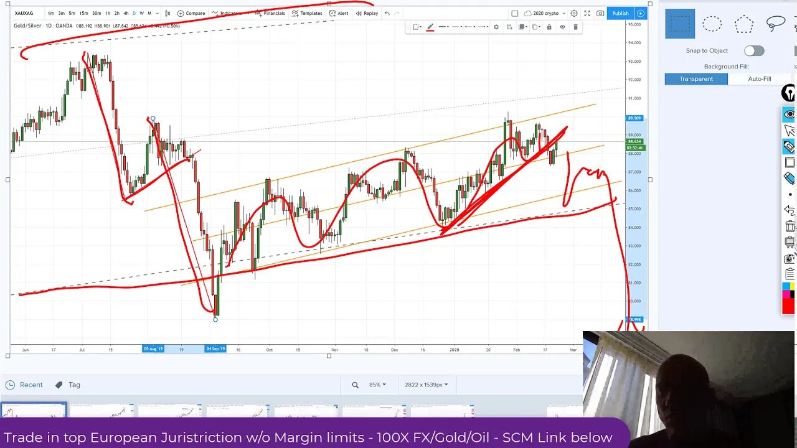Pick the red color swatch in the annotation toolbar
797x448 pixels.
coord(788,306)
